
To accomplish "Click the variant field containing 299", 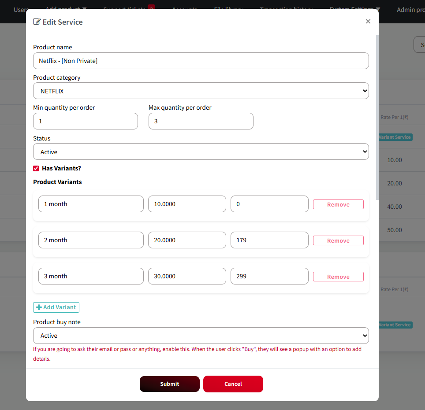I will point(269,276).
